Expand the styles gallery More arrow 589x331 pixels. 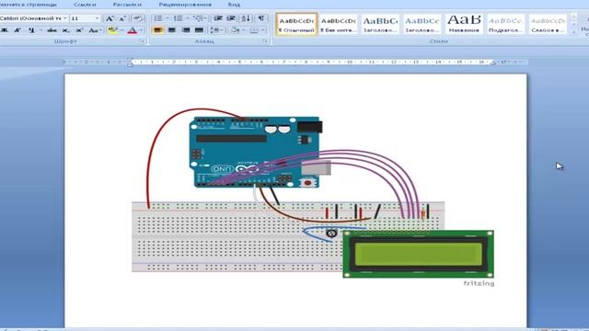(x=573, y=32)
